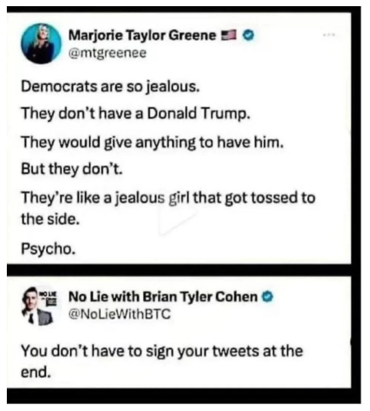Open the @NoLieWithBTC handle link

click(120, 314)
